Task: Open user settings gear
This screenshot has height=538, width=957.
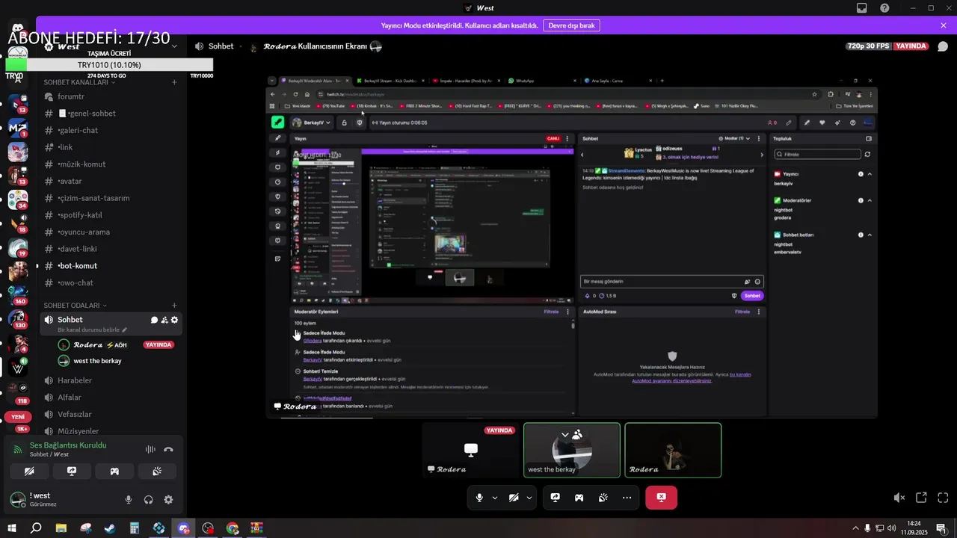Action: 168,500
